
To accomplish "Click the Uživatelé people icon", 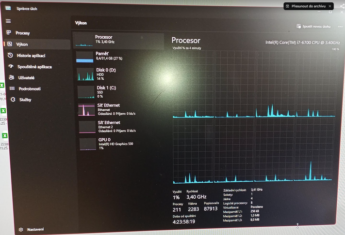I will click(12, 77).
